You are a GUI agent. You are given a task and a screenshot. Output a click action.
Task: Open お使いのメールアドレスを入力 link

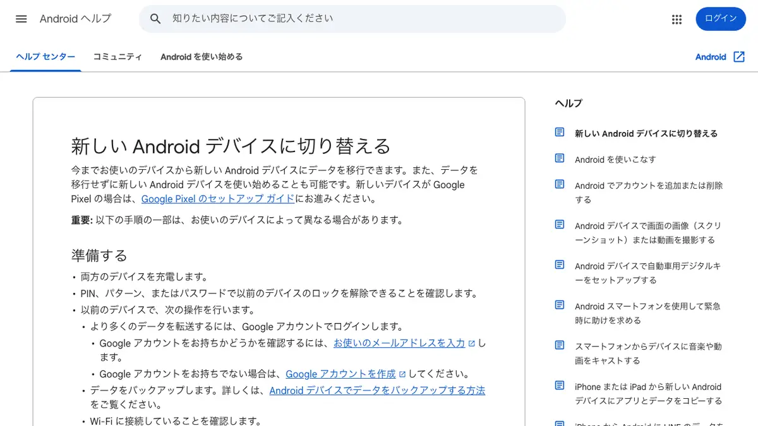pos(399,343)
